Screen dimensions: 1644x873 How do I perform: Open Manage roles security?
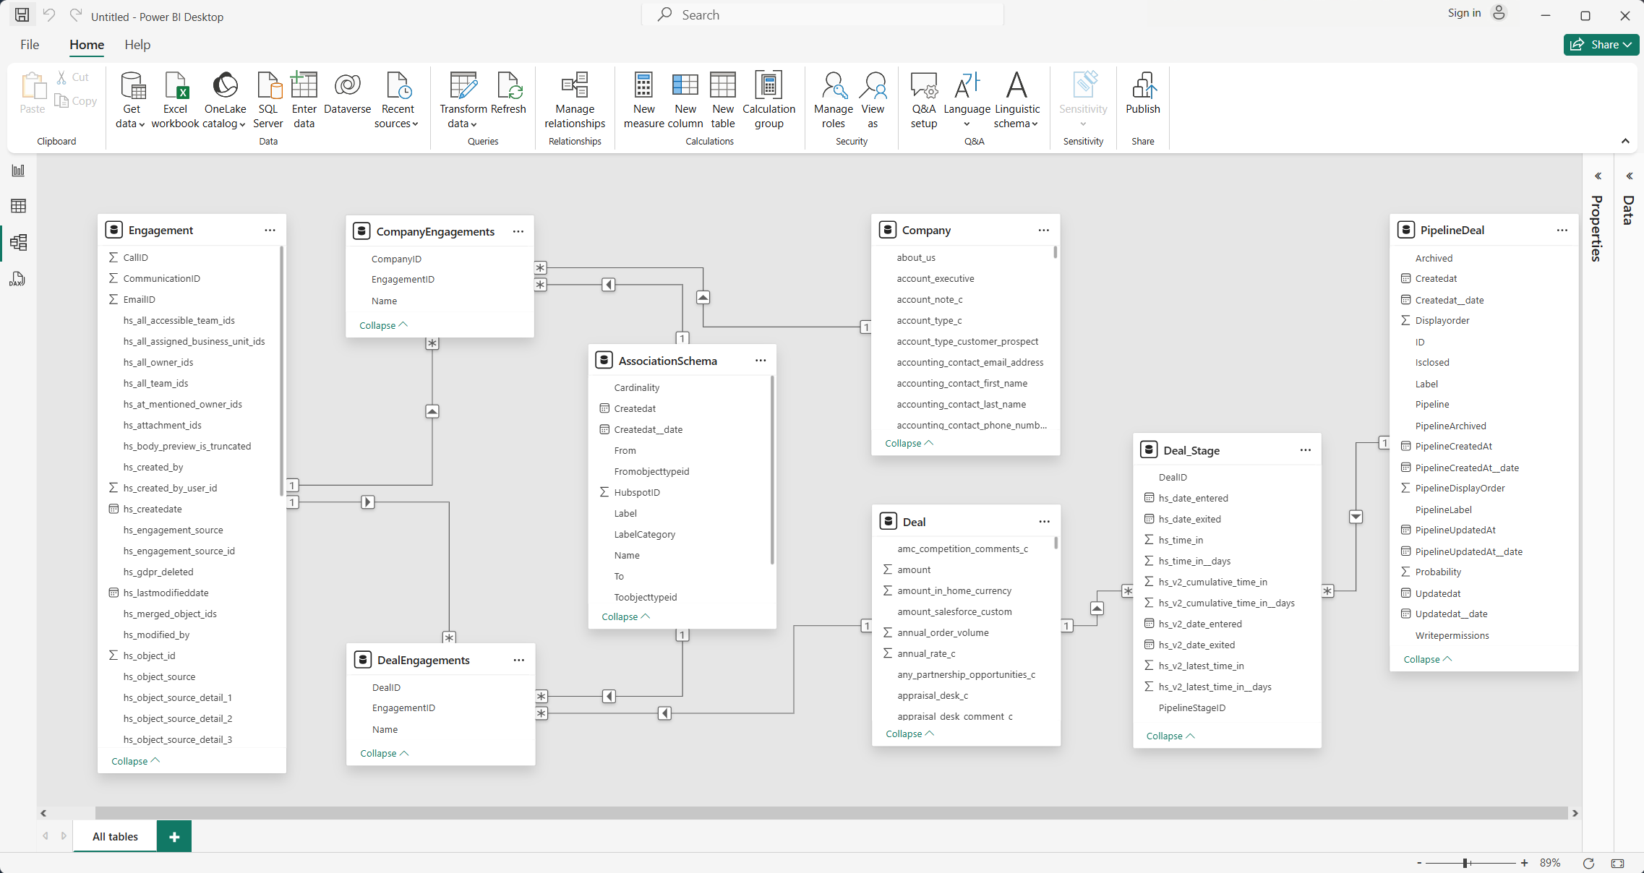pyautogui.click(x=834, y=100)
